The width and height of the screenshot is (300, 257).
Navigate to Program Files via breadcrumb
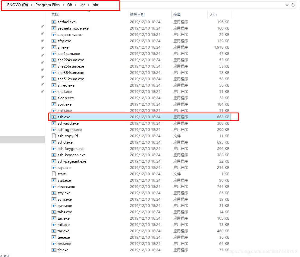48,5
